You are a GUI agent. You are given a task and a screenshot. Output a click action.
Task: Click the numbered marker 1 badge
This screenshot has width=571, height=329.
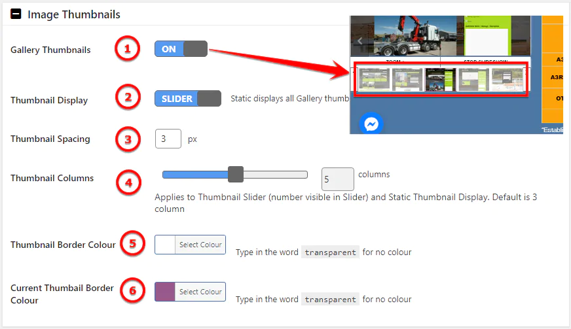click(128, 48)
